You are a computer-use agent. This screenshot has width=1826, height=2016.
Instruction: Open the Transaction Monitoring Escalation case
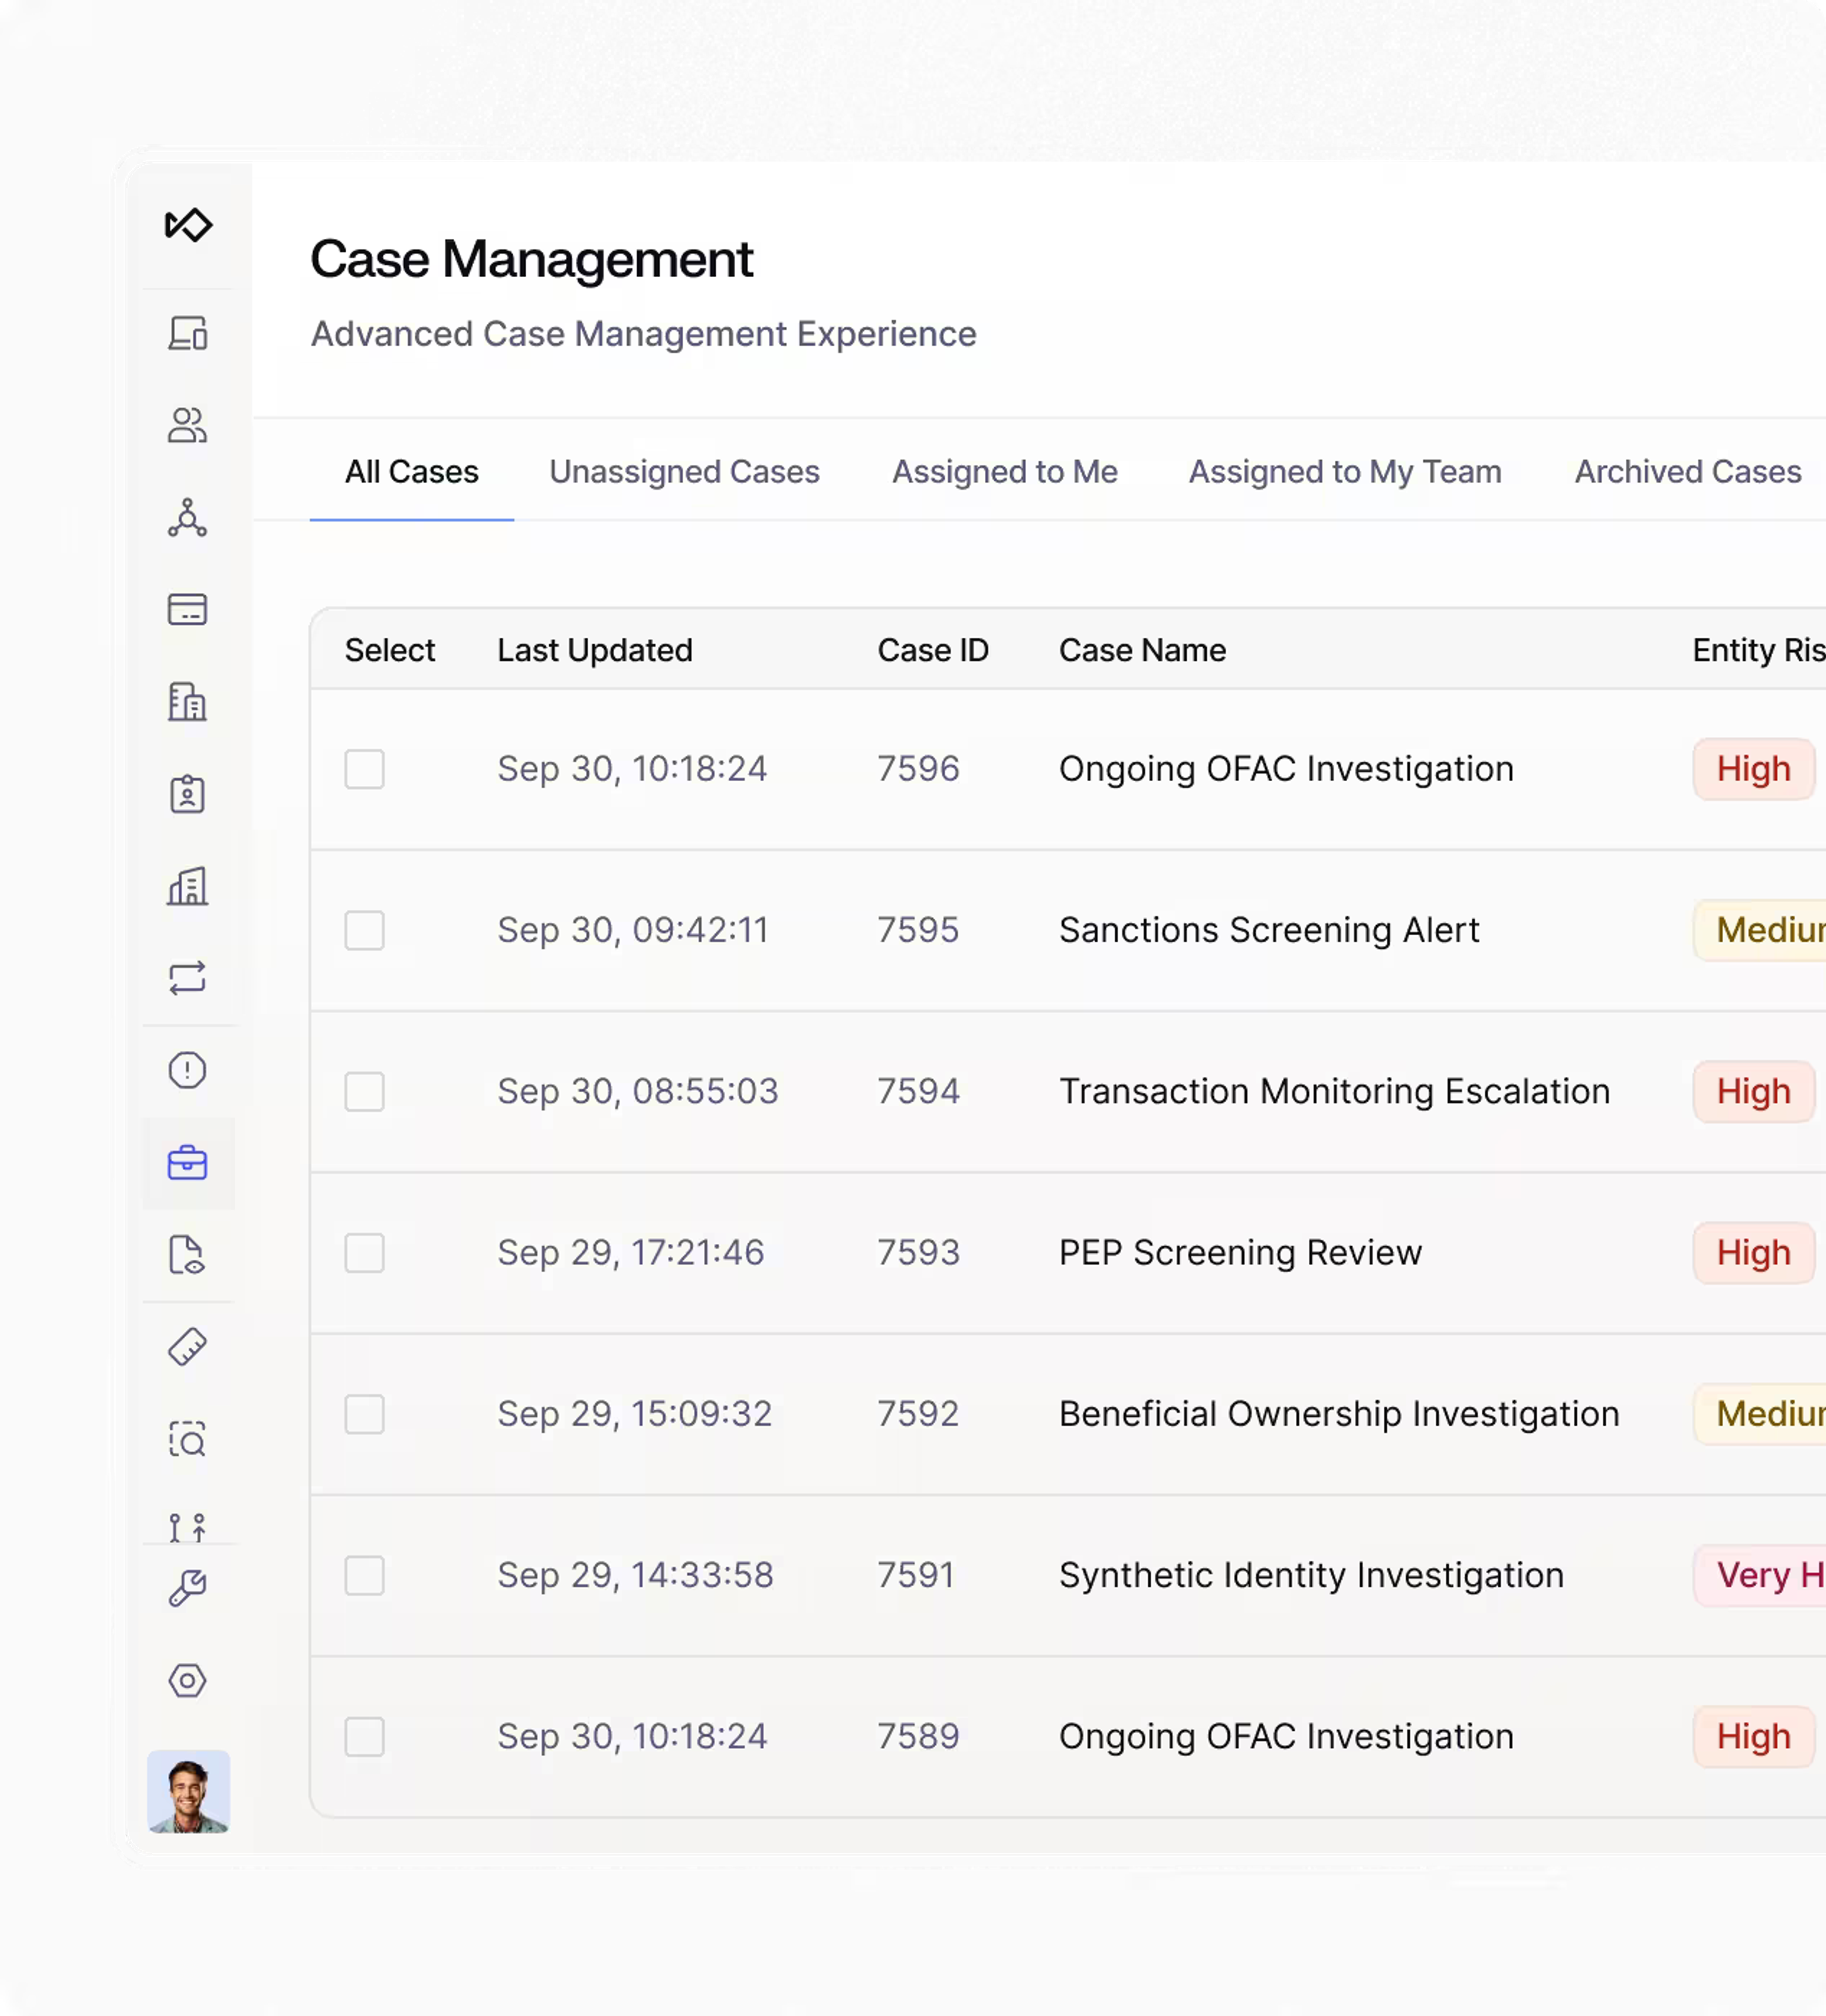click(1334, 1091)
